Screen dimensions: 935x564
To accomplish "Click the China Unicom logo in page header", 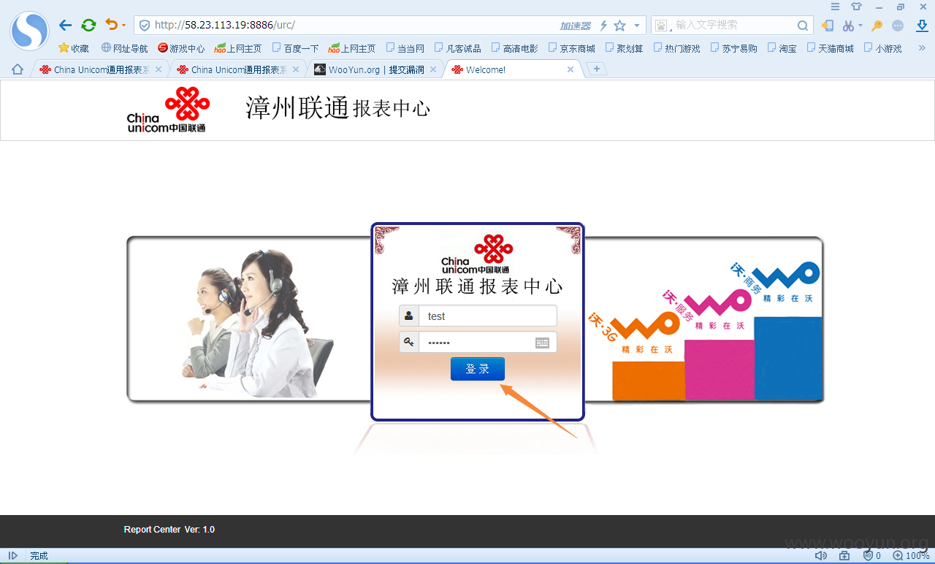I will (x=168, y=110).
